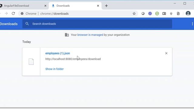Image resolution: width=194 pixels, height=109 pixels.
Task: Close the Downloads tab
Action: coord(98,6)
